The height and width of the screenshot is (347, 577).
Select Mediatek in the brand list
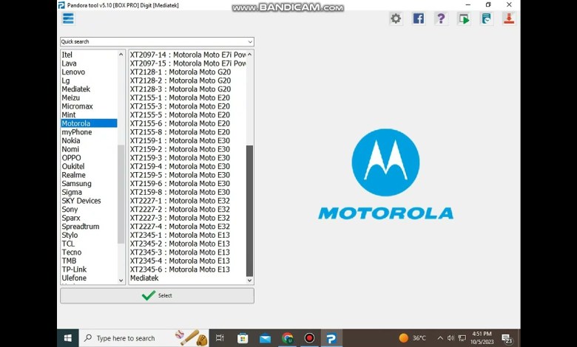click(x=75, y=89)
